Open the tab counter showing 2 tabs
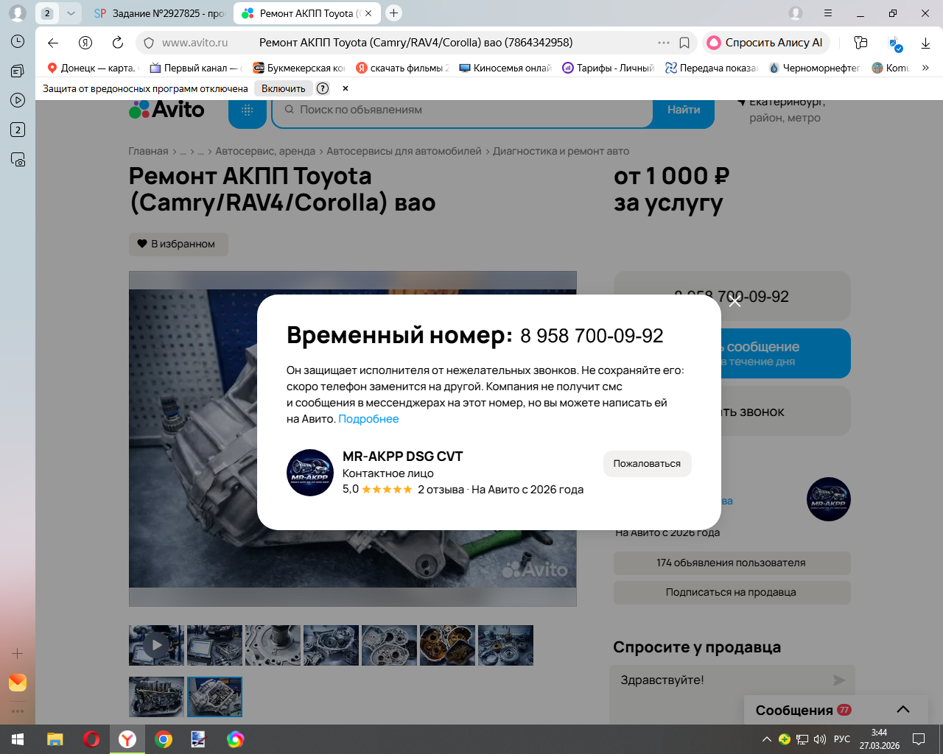Image resolution: width=943 pixels, height=754 pixels. [47, 13]
